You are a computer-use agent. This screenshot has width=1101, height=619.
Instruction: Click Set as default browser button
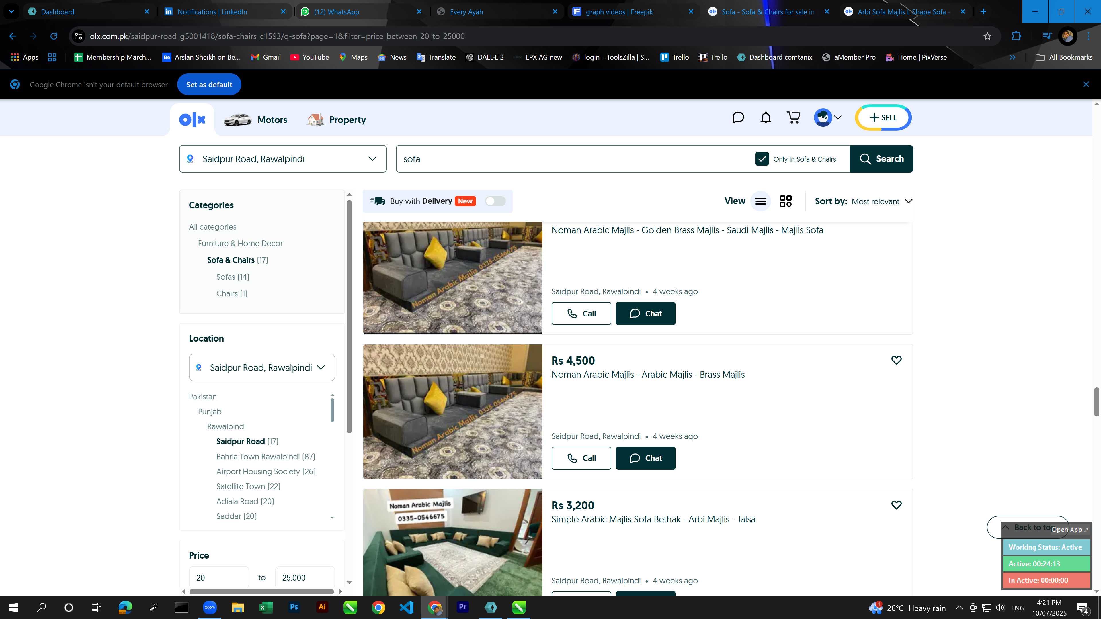click(x=209, y=85)
